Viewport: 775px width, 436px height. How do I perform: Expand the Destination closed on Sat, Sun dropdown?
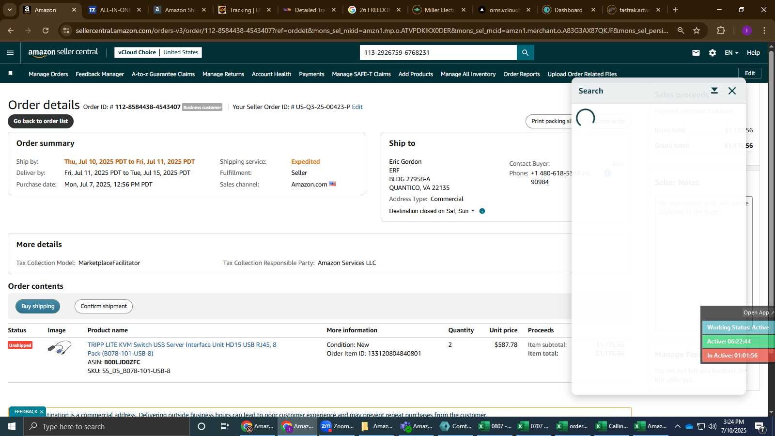[432, 211]
